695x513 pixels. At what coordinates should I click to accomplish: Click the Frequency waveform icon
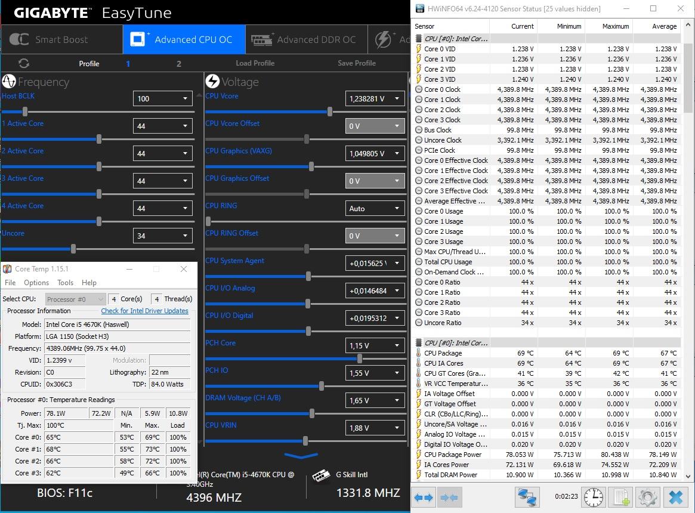tap(9, 82)
